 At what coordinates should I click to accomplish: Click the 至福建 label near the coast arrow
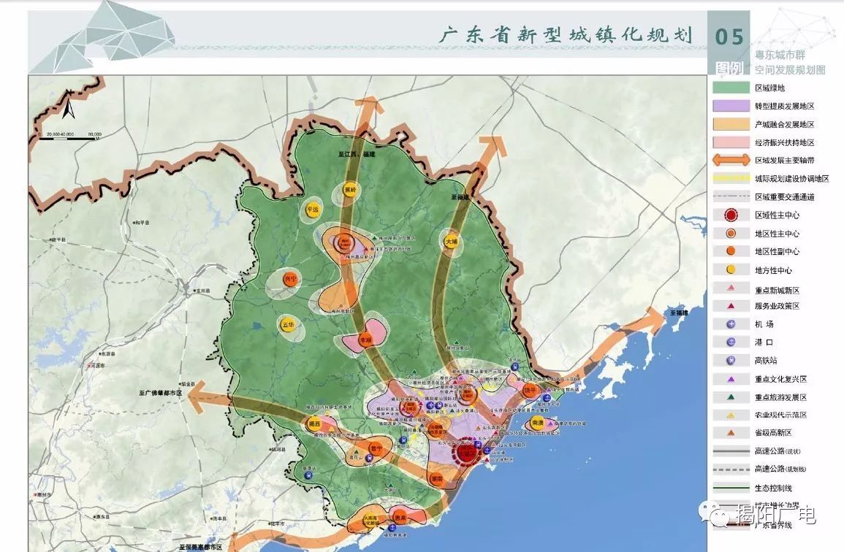[680, 313]
